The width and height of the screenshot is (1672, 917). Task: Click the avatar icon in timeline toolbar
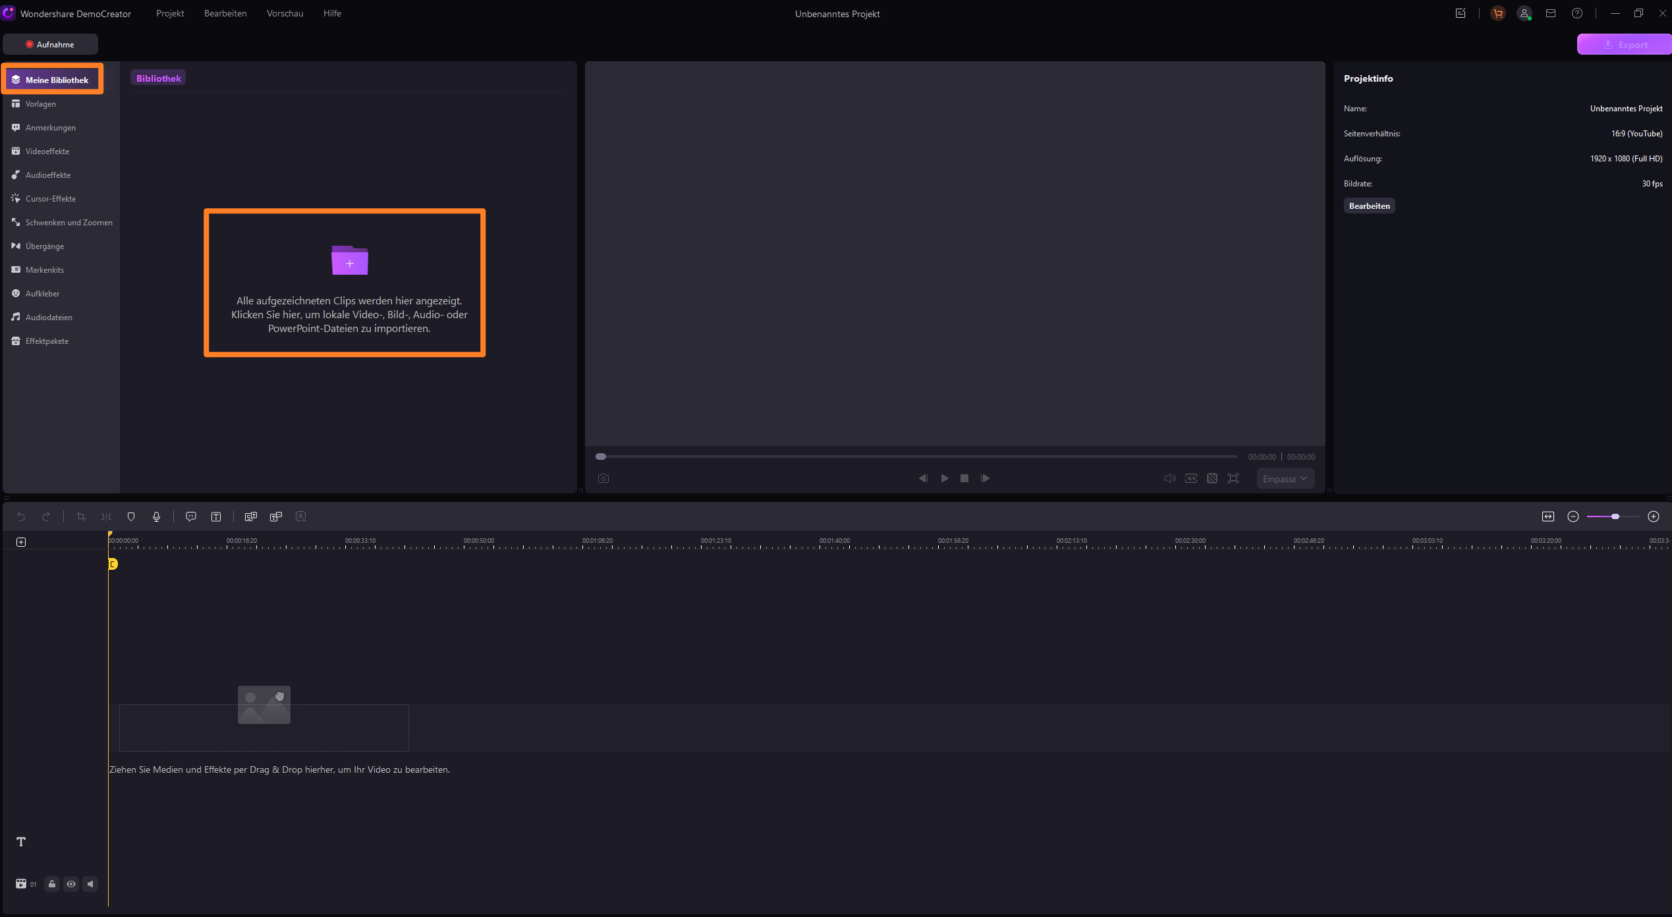coord(301,516)
